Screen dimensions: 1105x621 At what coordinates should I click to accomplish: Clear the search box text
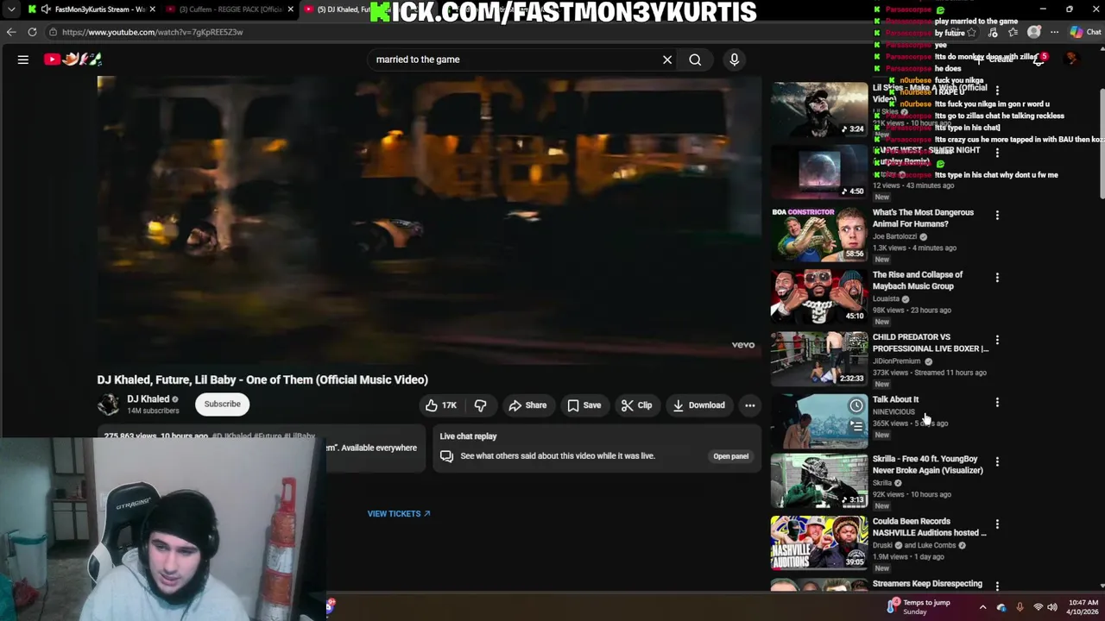(667, 60)
